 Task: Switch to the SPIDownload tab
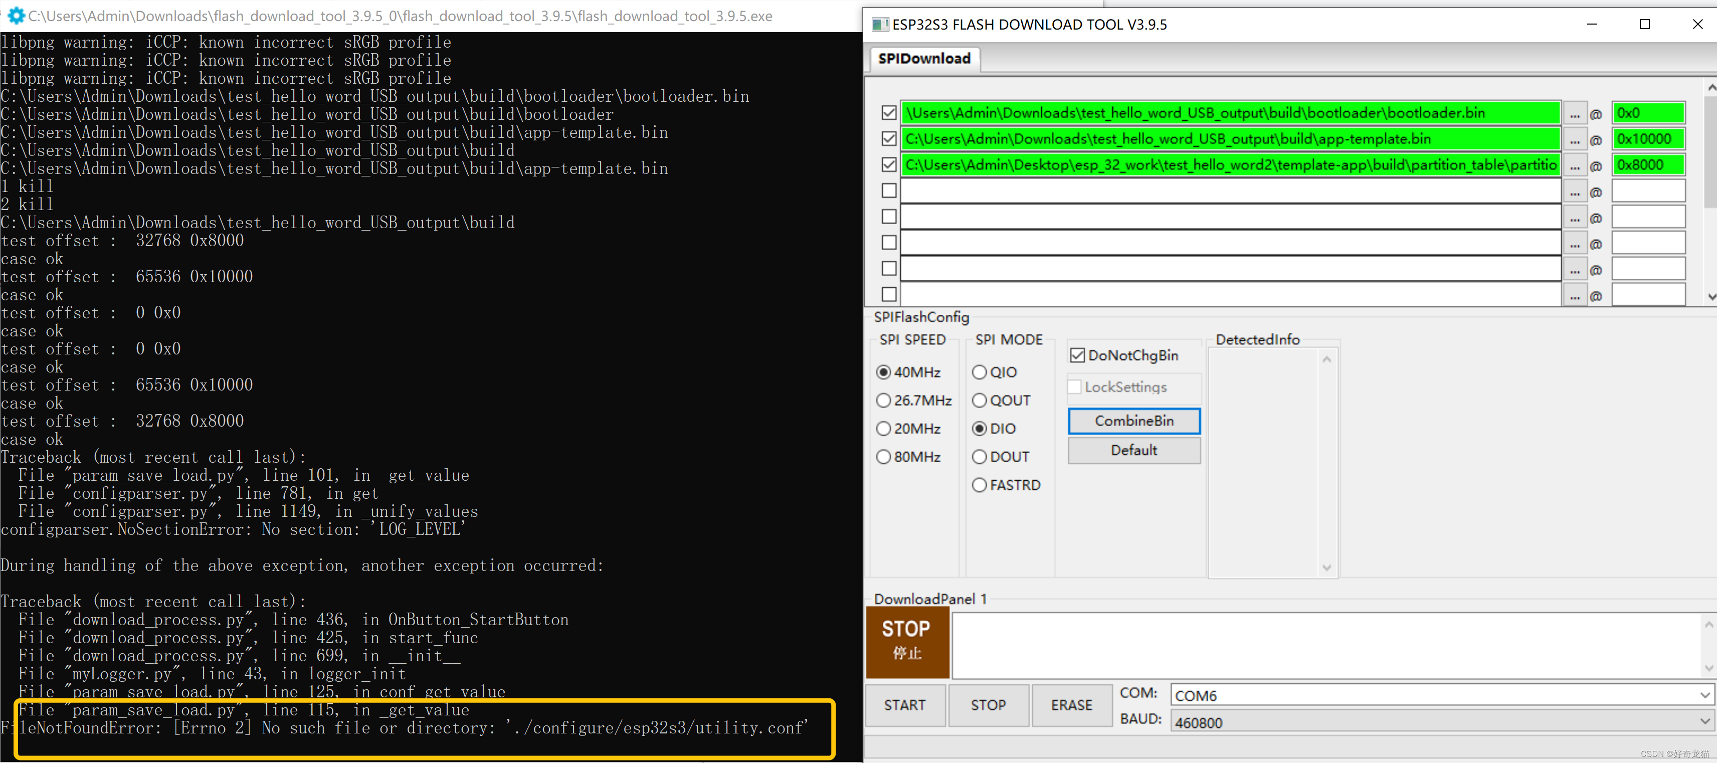(924, 59)
